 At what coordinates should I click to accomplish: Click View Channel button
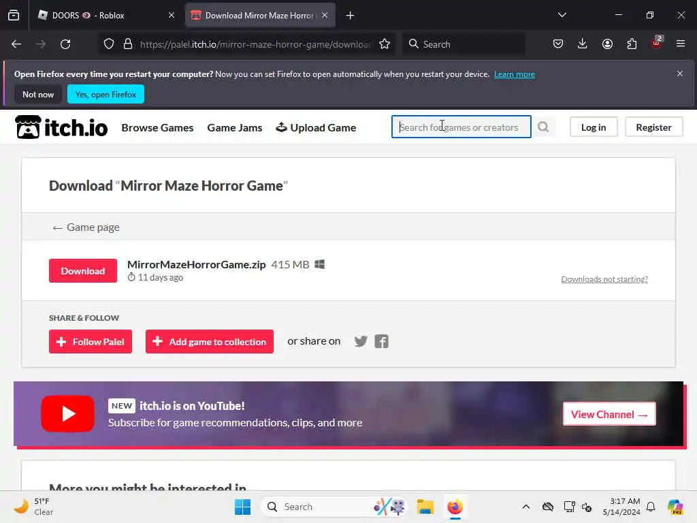pyautogui.click(x=609, y=414)
